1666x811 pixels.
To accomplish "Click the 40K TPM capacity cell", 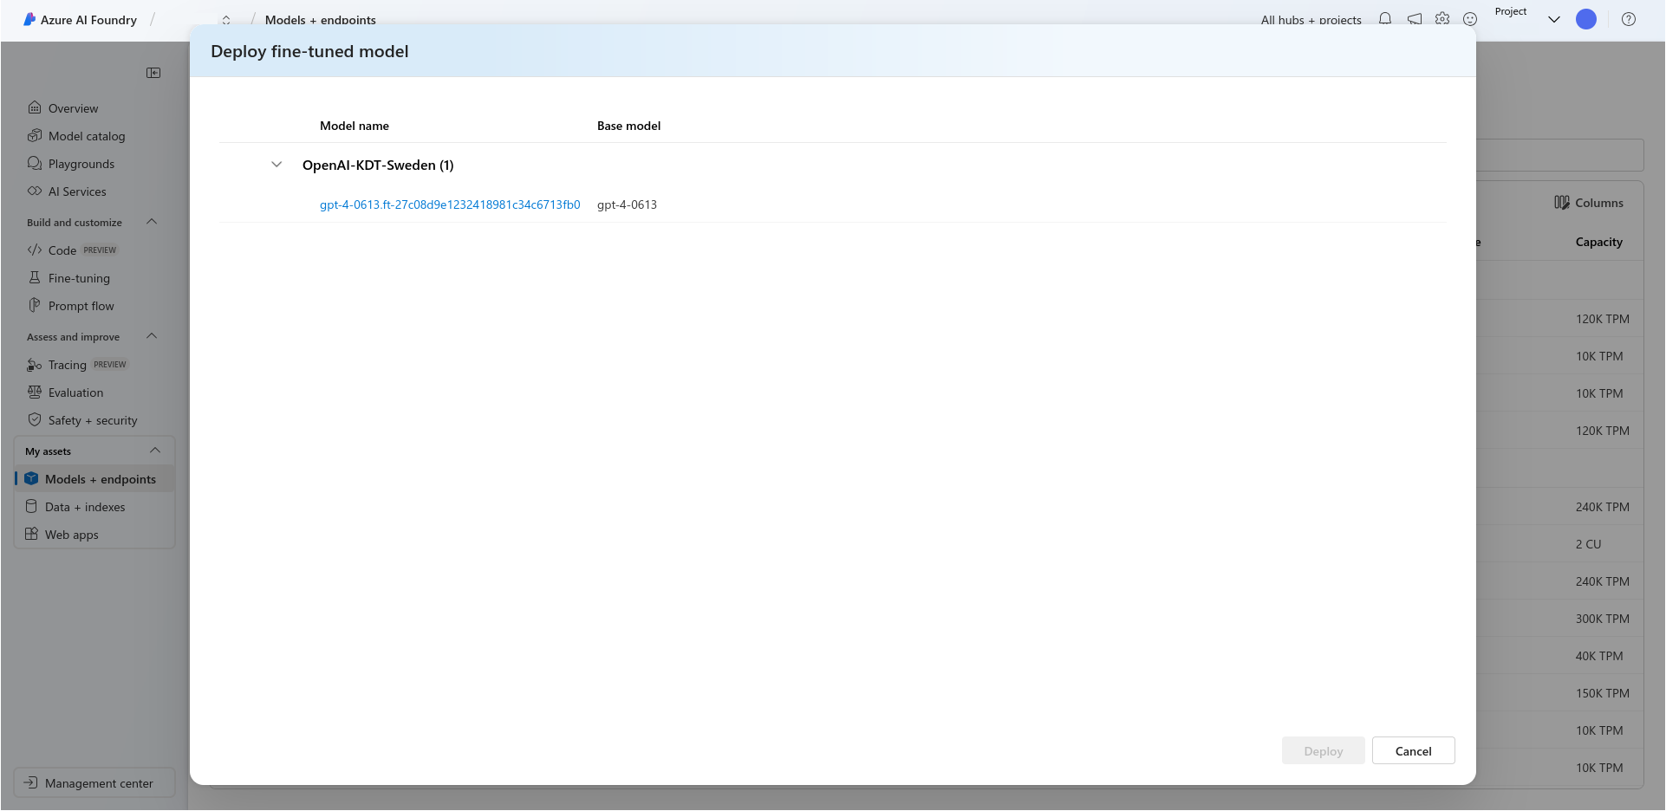I will coord(1598,656).
